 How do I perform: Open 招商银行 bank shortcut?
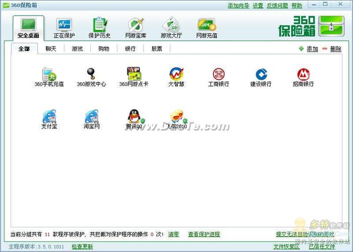[303, 75]
